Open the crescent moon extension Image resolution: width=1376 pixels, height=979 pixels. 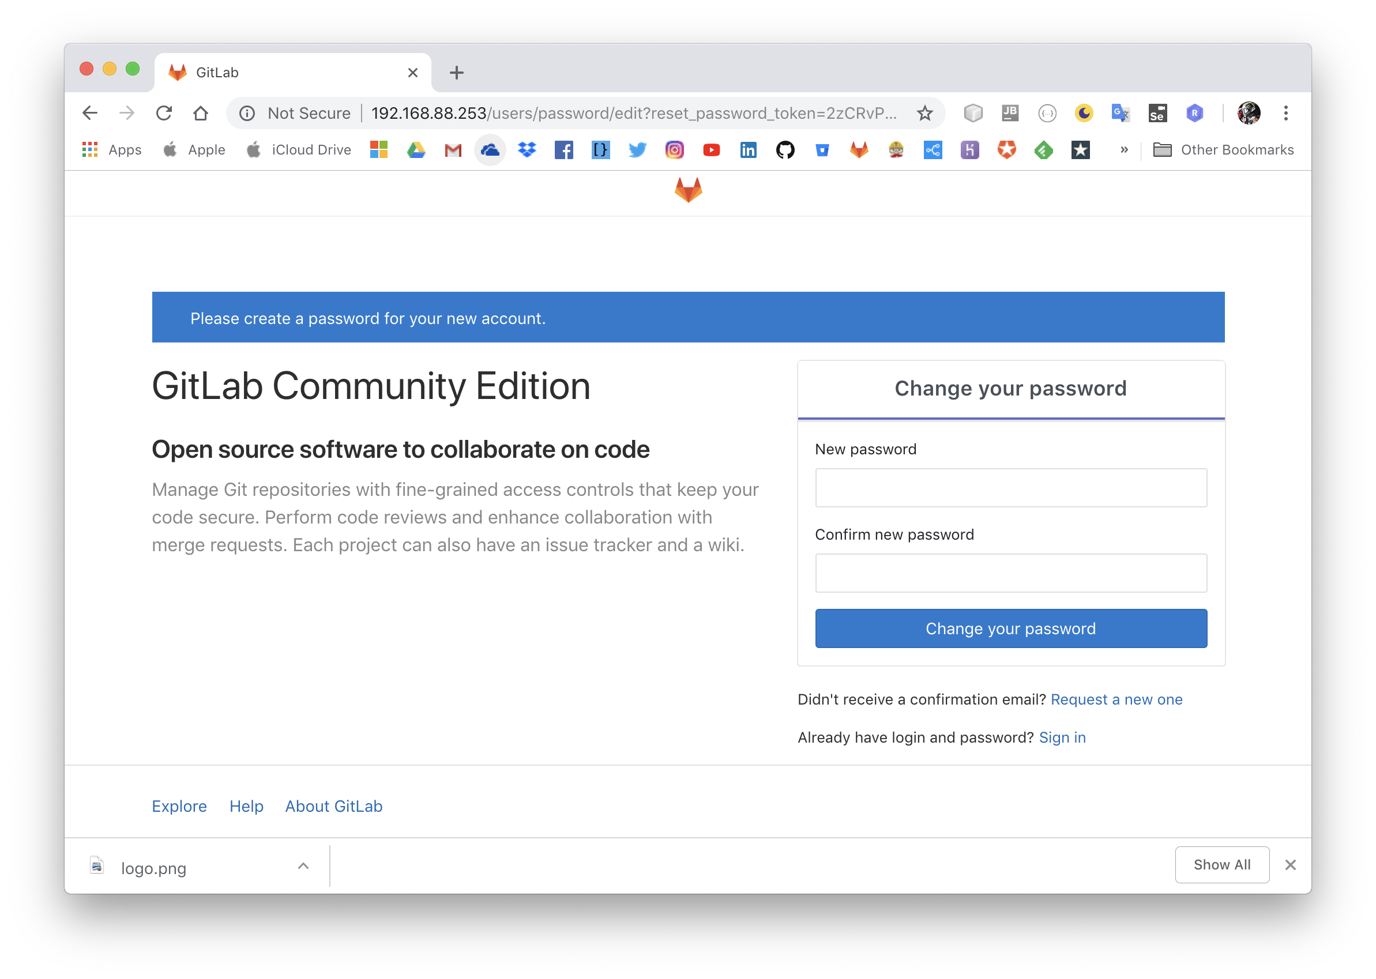click(x=1084, y=113)
